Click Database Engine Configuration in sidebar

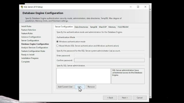tap(35, 44)
